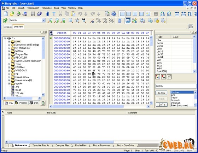Viewport: 198px width, 153px height.
Task: Switch to the Template Results tab
Action: (41, 146)
